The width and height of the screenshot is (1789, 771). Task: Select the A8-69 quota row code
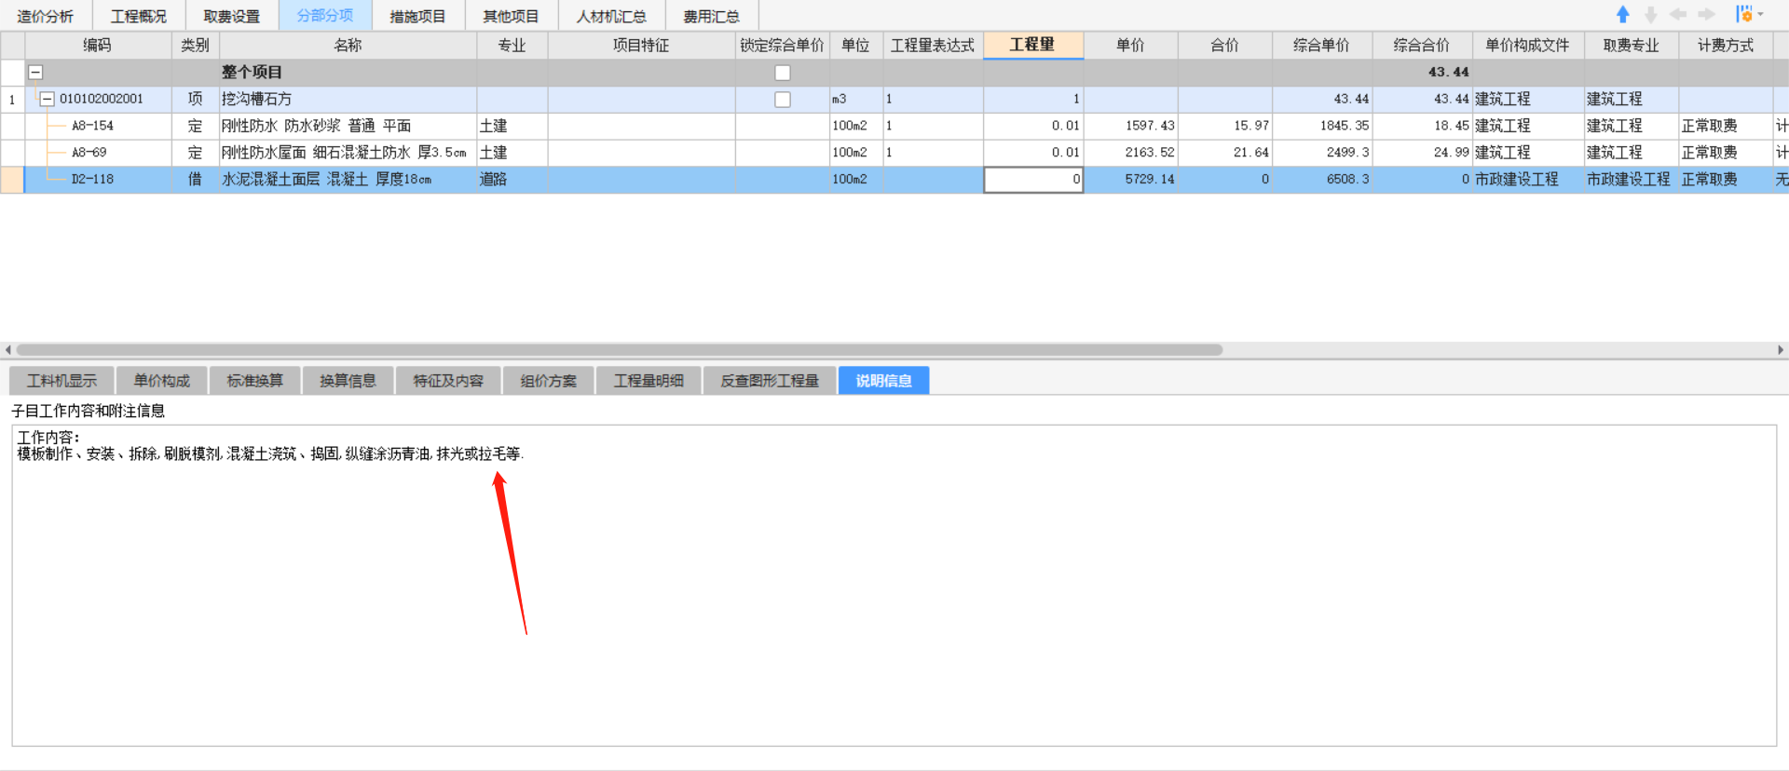pyautogui.click(x=89, y=153)
